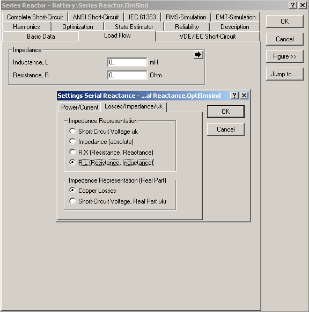Click the mH unit label
The height and width of the screenshot is (312, 309).
[154, 62]
